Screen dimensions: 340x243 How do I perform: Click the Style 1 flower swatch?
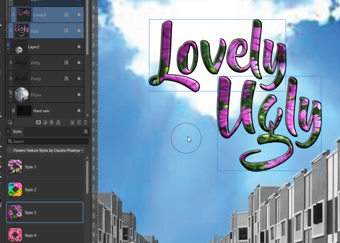(x=15, y=167)
